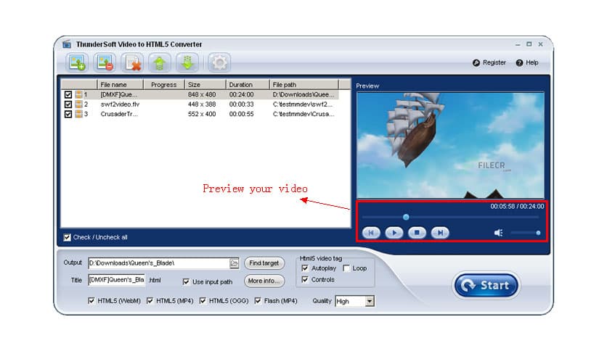Click the video seek slider handle
The height and width of the screenshot is (351, 607).
[406, 218]
